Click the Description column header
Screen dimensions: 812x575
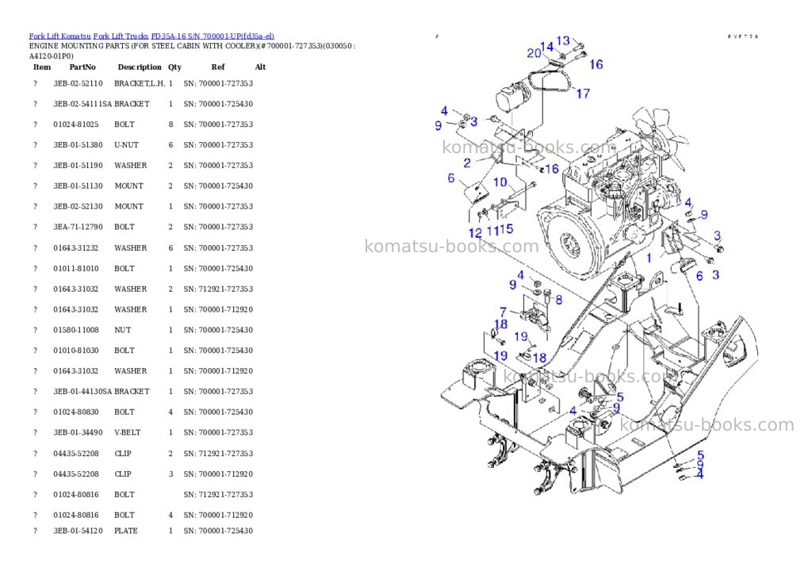pos(140,67)
